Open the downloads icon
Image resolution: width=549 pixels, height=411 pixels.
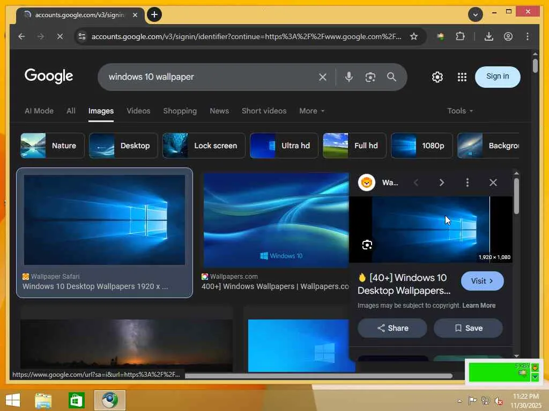[x=489, y=36]
